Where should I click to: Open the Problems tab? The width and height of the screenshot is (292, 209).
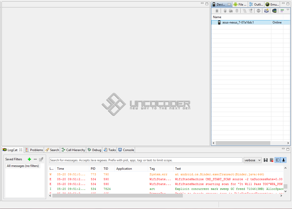click(x=34, y=150)
